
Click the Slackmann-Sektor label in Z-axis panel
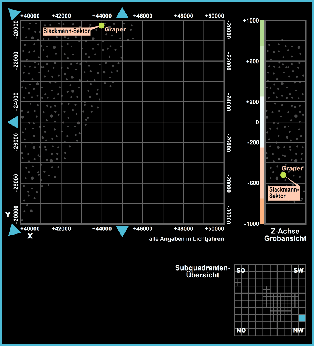(283, 193)
